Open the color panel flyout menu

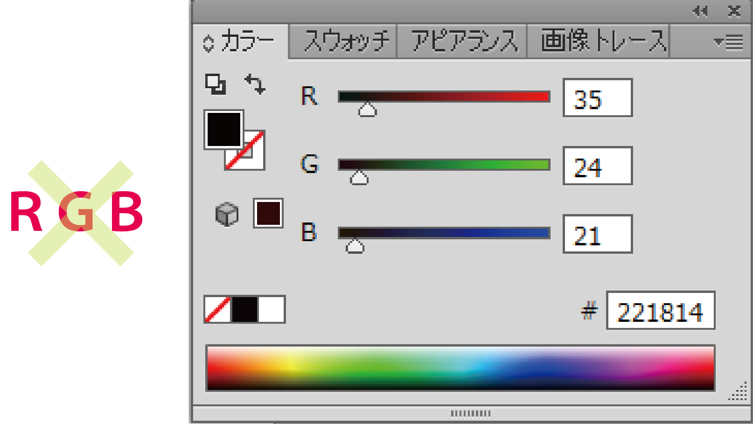728,42
